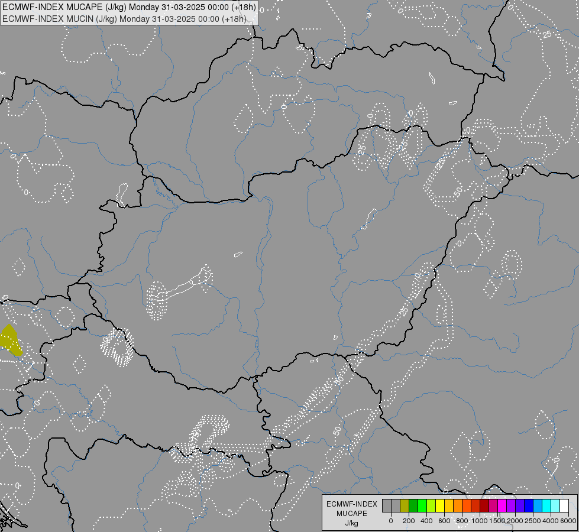Click the olive shaded CAPE area on the map
The image size is (579, 532).
[x=10, y=341]
